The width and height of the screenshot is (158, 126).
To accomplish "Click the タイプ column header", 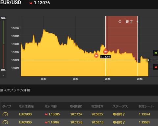I will 7,106.
